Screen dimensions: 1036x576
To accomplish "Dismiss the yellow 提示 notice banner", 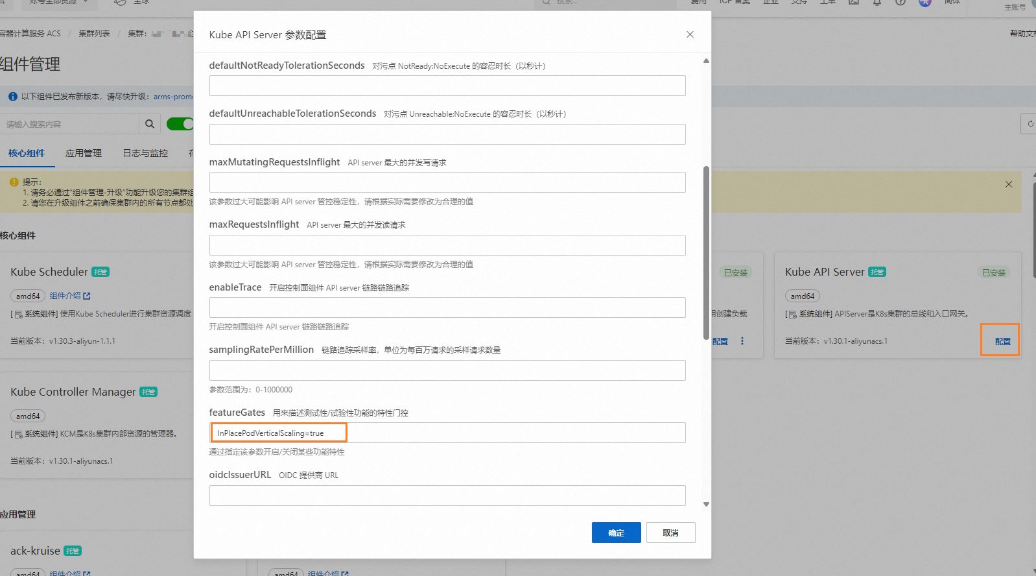I will [x=1009, y=184].
